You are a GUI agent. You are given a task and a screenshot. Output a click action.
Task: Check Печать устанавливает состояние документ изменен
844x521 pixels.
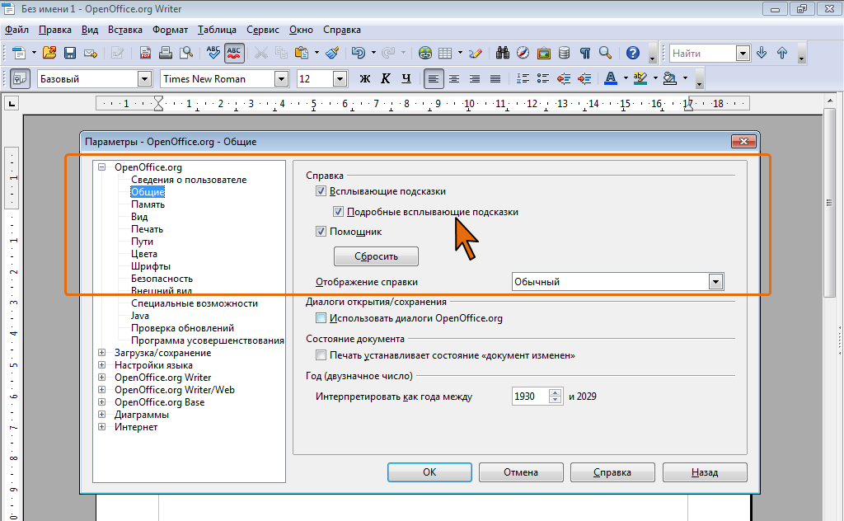pos(321,355)
